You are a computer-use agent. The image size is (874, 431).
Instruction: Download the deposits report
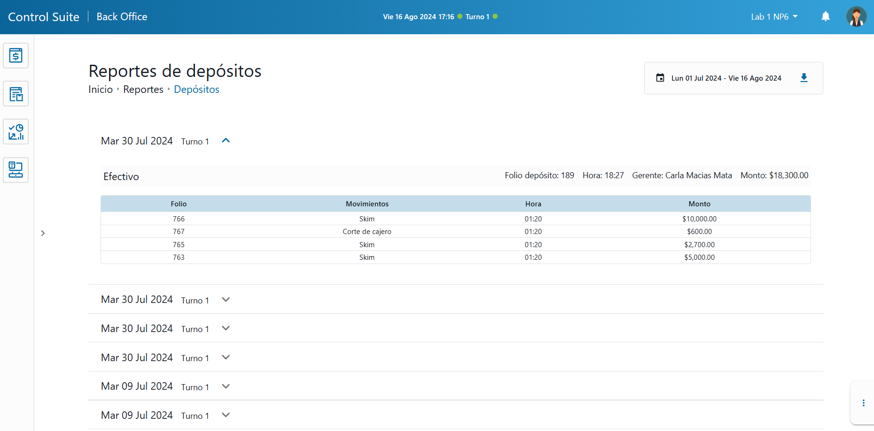click(804, 78)
